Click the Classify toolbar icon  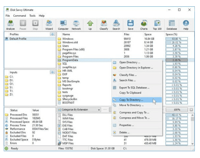coord(104,25)
